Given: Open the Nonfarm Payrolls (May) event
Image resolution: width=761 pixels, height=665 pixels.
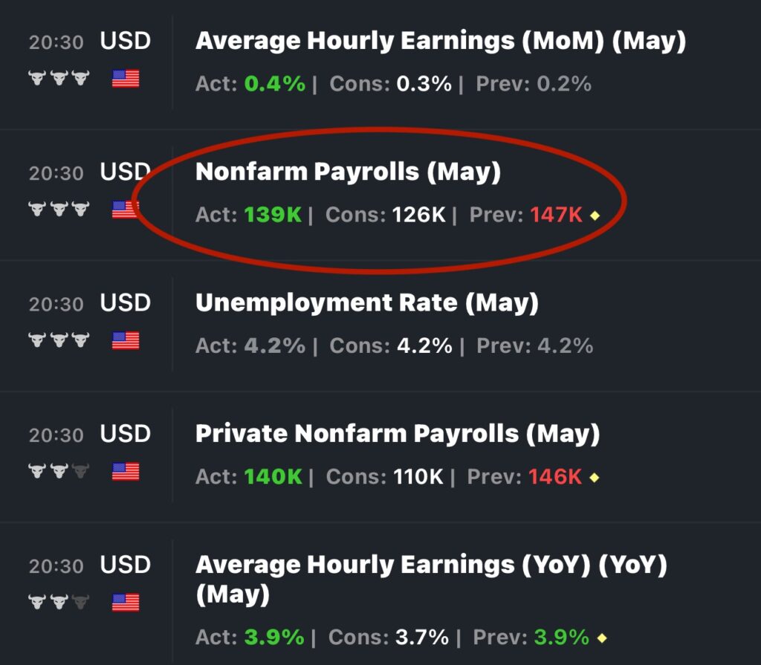Looking at the screenshot, I should tap(348, 172).
